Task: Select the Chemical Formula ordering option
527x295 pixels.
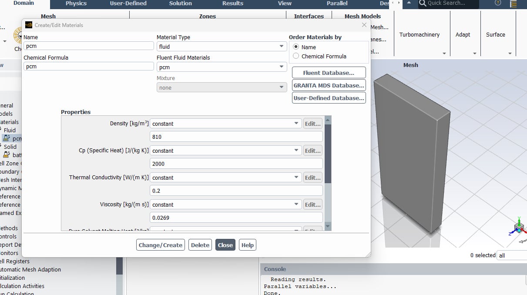Action: pos(296,56)
